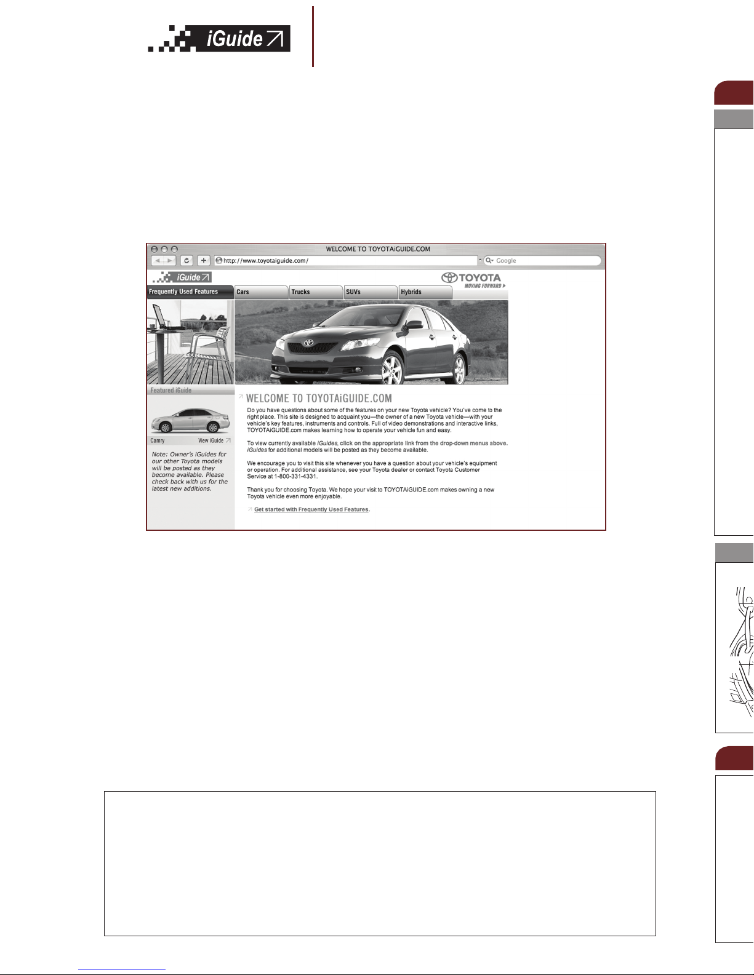Click the arrow icon before the welcome heading
The height and width of the screenshot is (975, 754).
coord(241,397)
